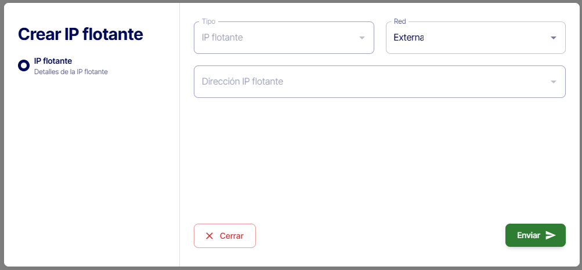The width and height of the screenshot is (582, 270).
Task: Click the small 'Tipo' field label
Action: [x=208, y=21]
